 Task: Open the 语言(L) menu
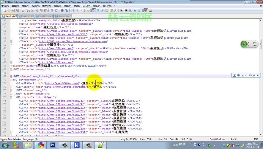tap(57, 6)
